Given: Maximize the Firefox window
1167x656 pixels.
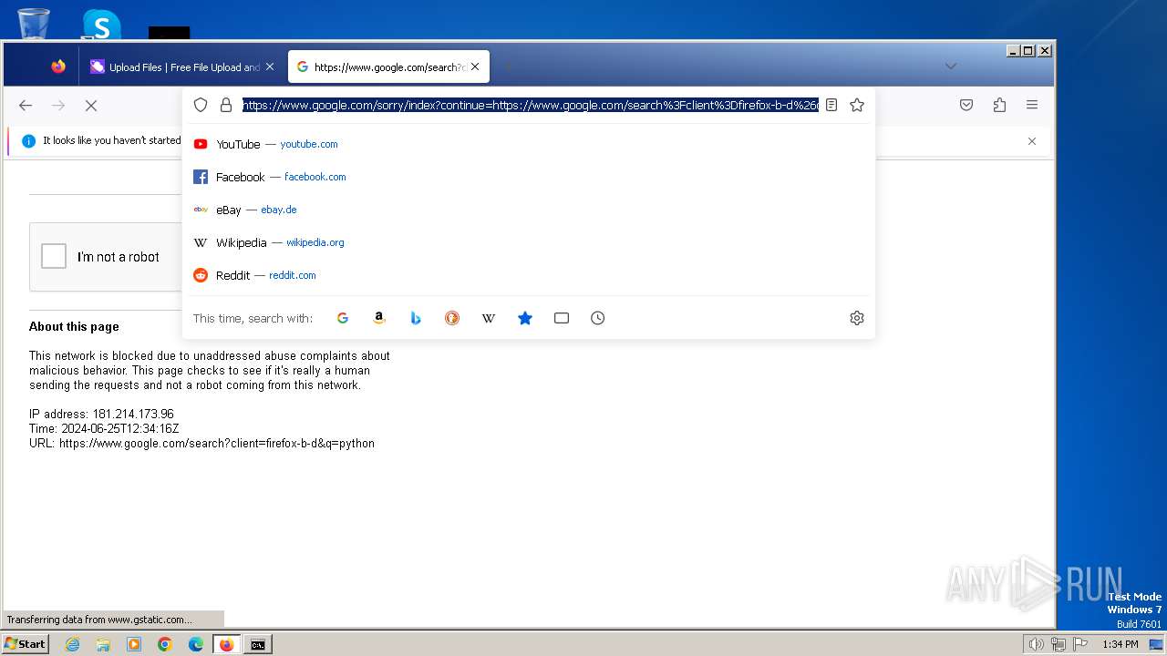Looking at the screenshot, I should pos(1028,51).
